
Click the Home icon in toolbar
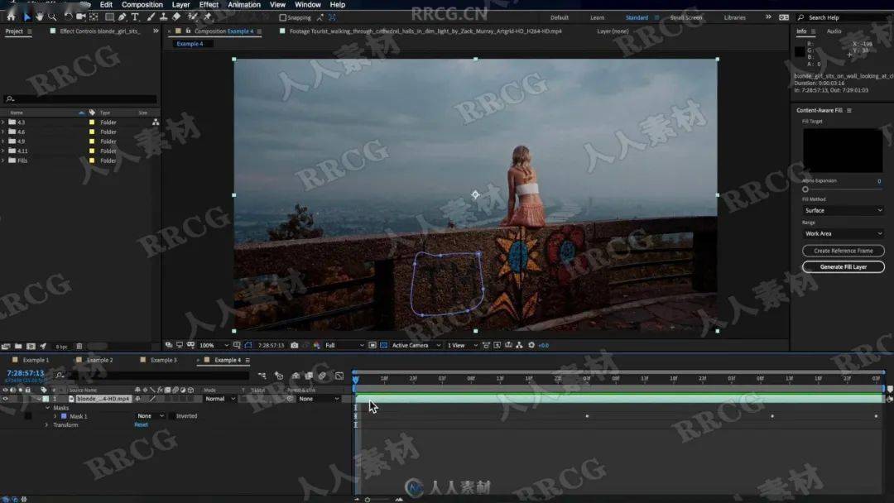coord(12,17)
